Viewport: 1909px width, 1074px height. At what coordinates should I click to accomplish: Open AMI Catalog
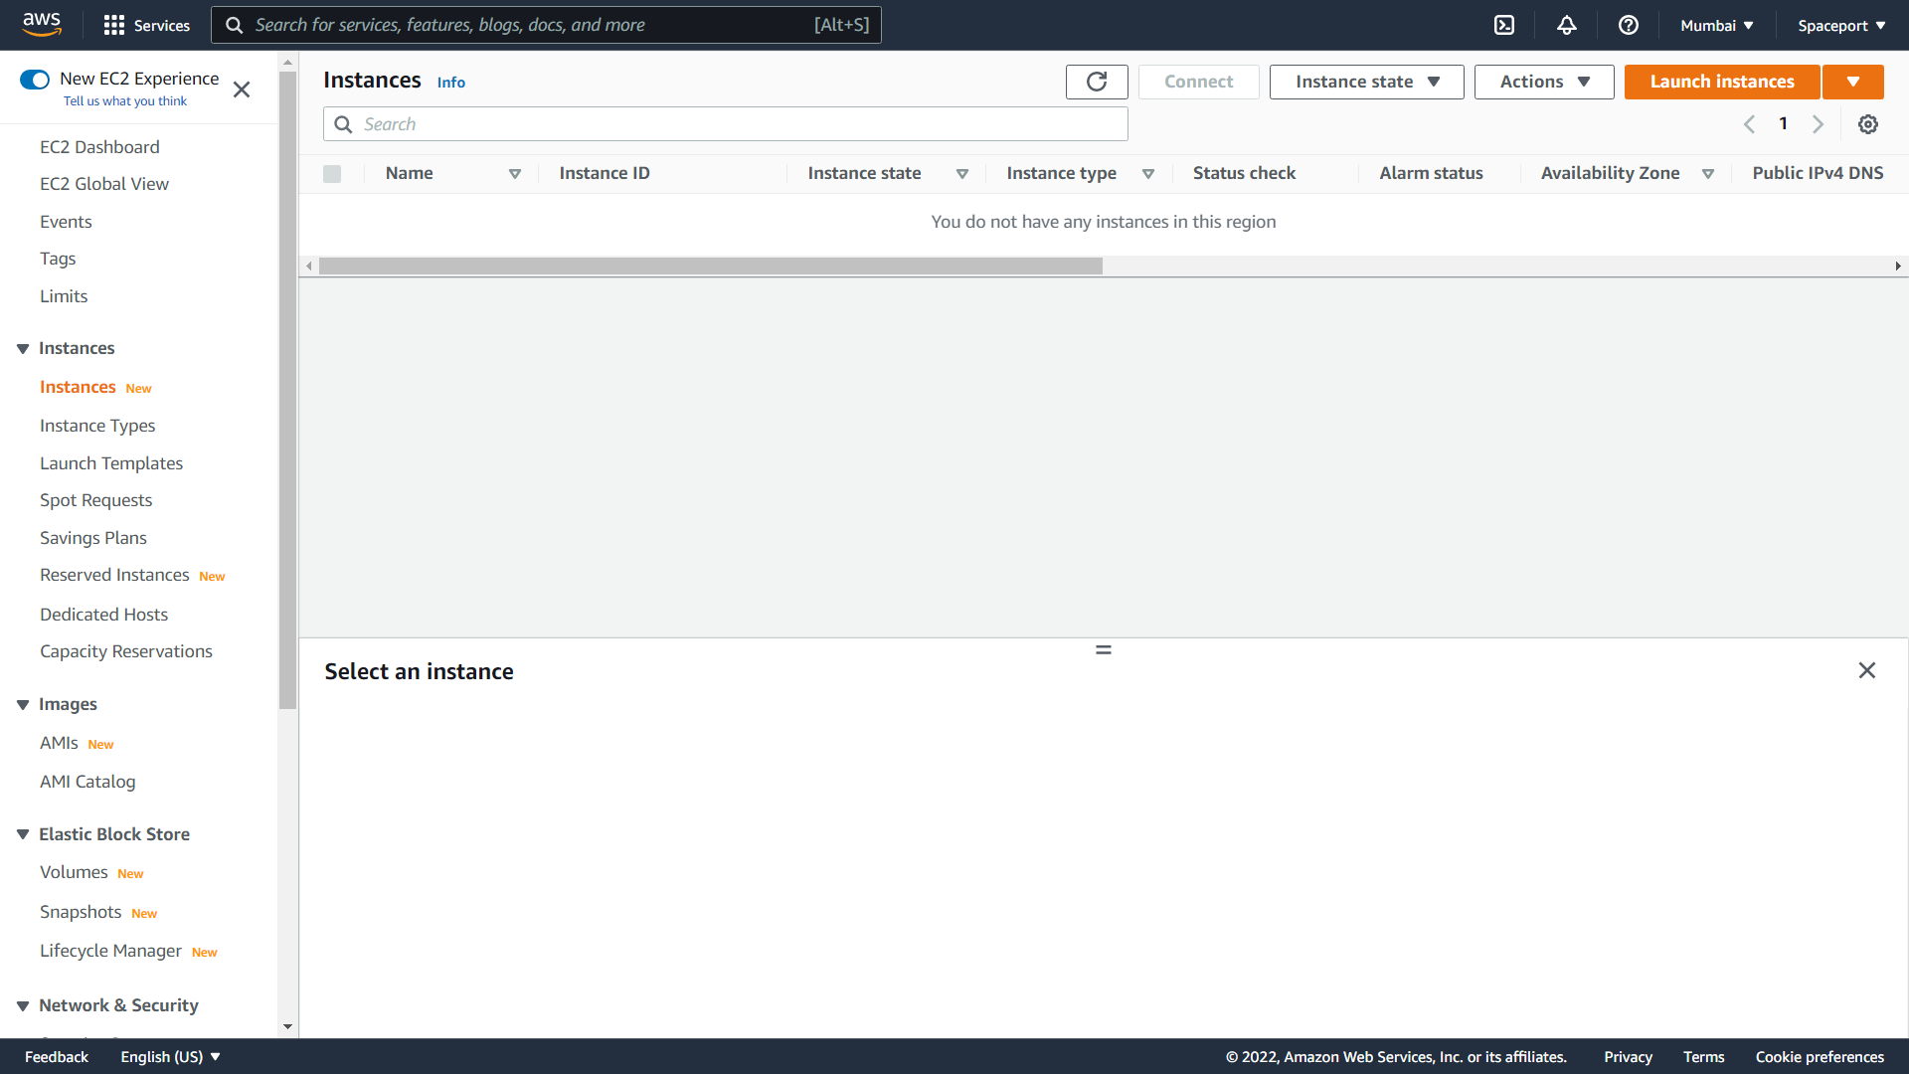click(x=87, y=782)
